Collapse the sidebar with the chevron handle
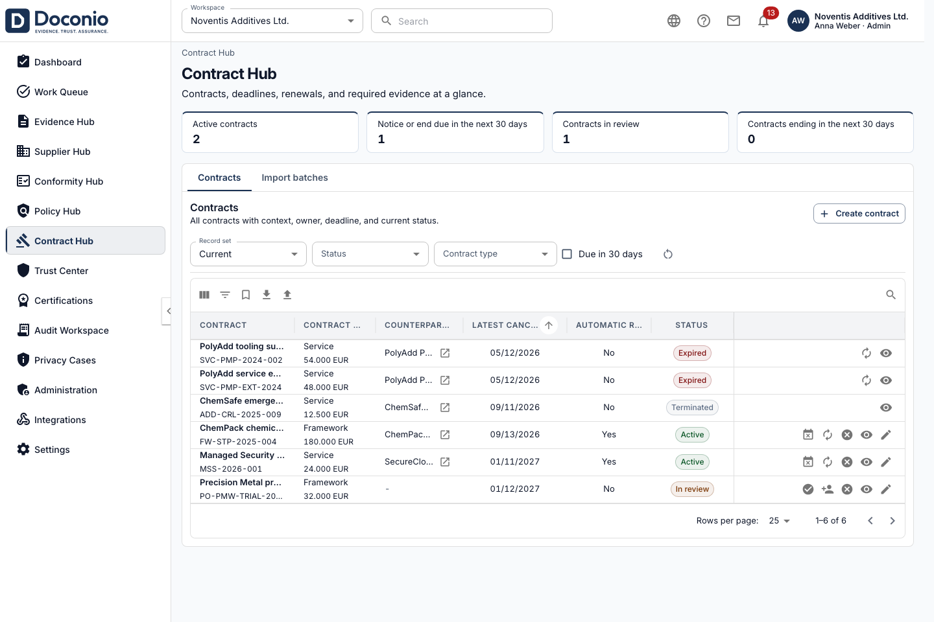The image size is (934, 622). 167,311
